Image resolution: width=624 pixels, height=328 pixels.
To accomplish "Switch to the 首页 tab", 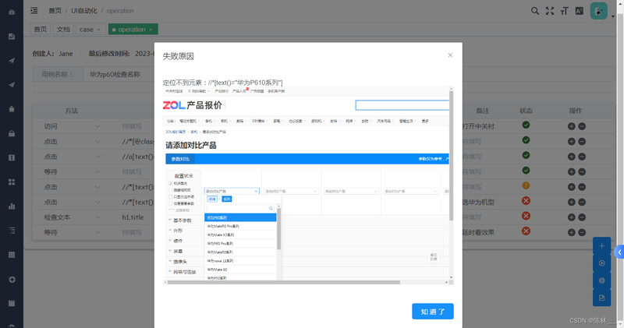I will pos(40,29).
